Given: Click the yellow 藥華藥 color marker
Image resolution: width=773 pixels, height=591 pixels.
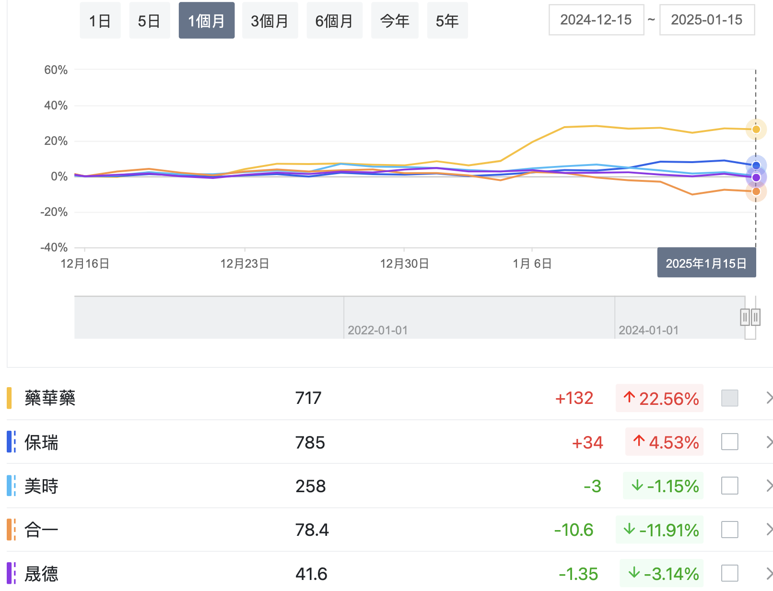Looking at the screenshot, I should 9,398.
